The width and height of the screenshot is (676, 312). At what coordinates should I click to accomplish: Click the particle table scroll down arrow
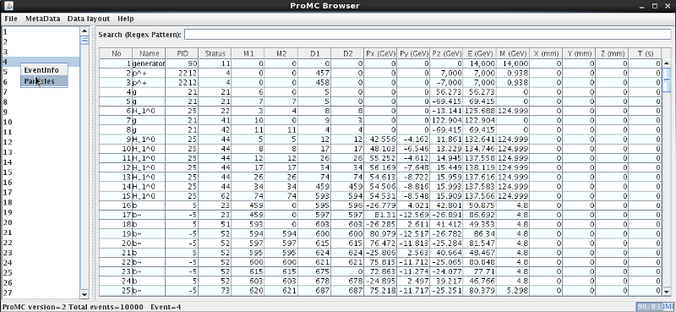pyautogui.click(x=667, y=290)
